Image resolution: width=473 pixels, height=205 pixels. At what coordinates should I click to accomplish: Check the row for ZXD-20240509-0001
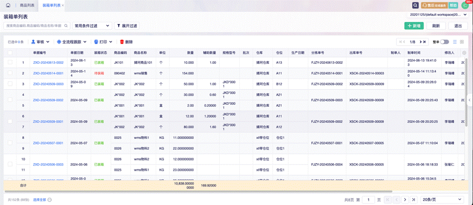tap(10, 121)
